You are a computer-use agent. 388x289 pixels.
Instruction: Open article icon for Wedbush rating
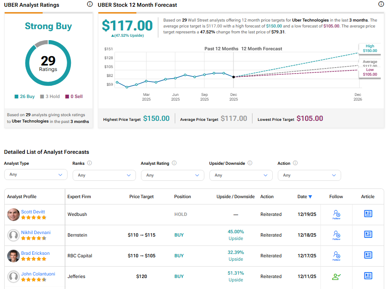[368, 214]
